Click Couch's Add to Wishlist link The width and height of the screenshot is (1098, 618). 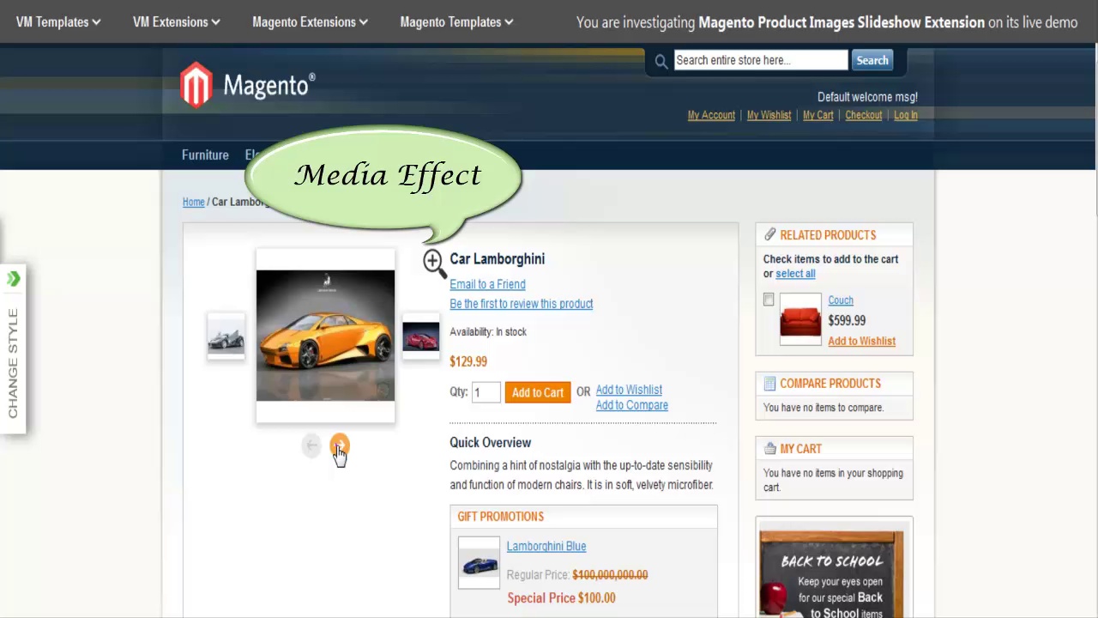click(x=861, y=341)
